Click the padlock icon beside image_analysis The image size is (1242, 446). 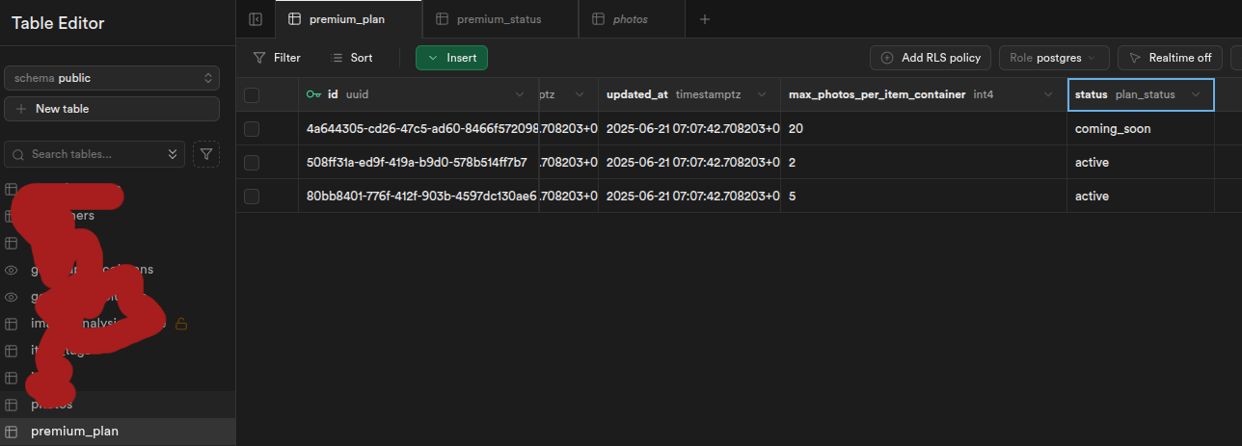click(x=180, y=324)
